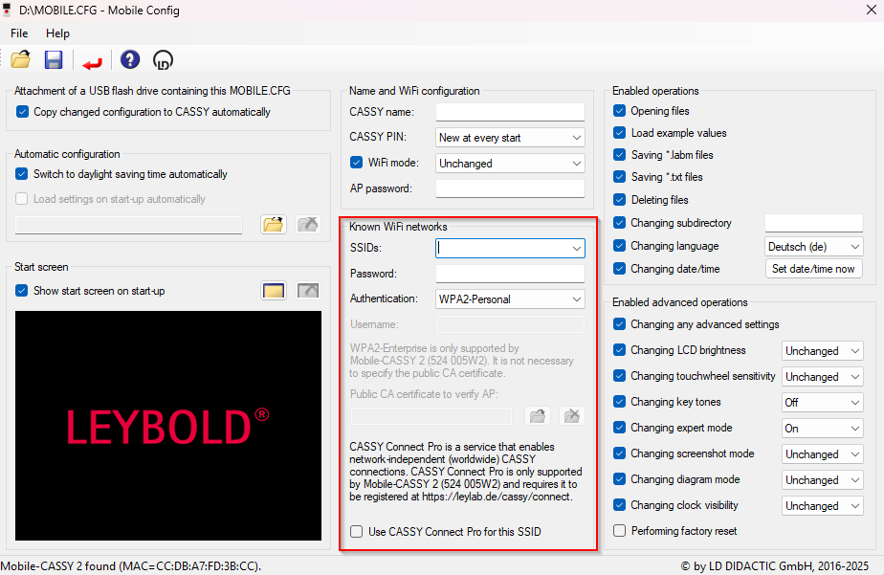
Task: Click remove start screen image icon
Action: point(307,291)
